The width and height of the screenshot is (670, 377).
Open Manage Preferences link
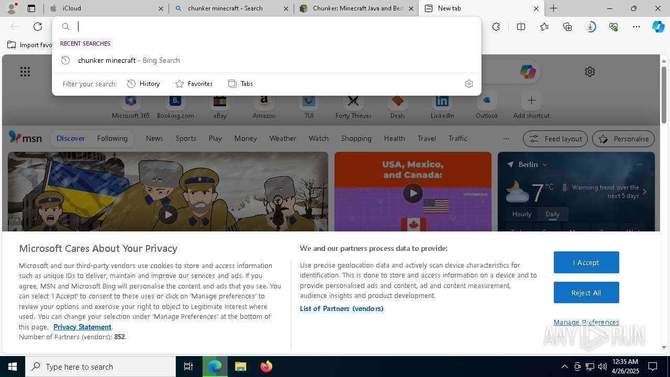586,322
